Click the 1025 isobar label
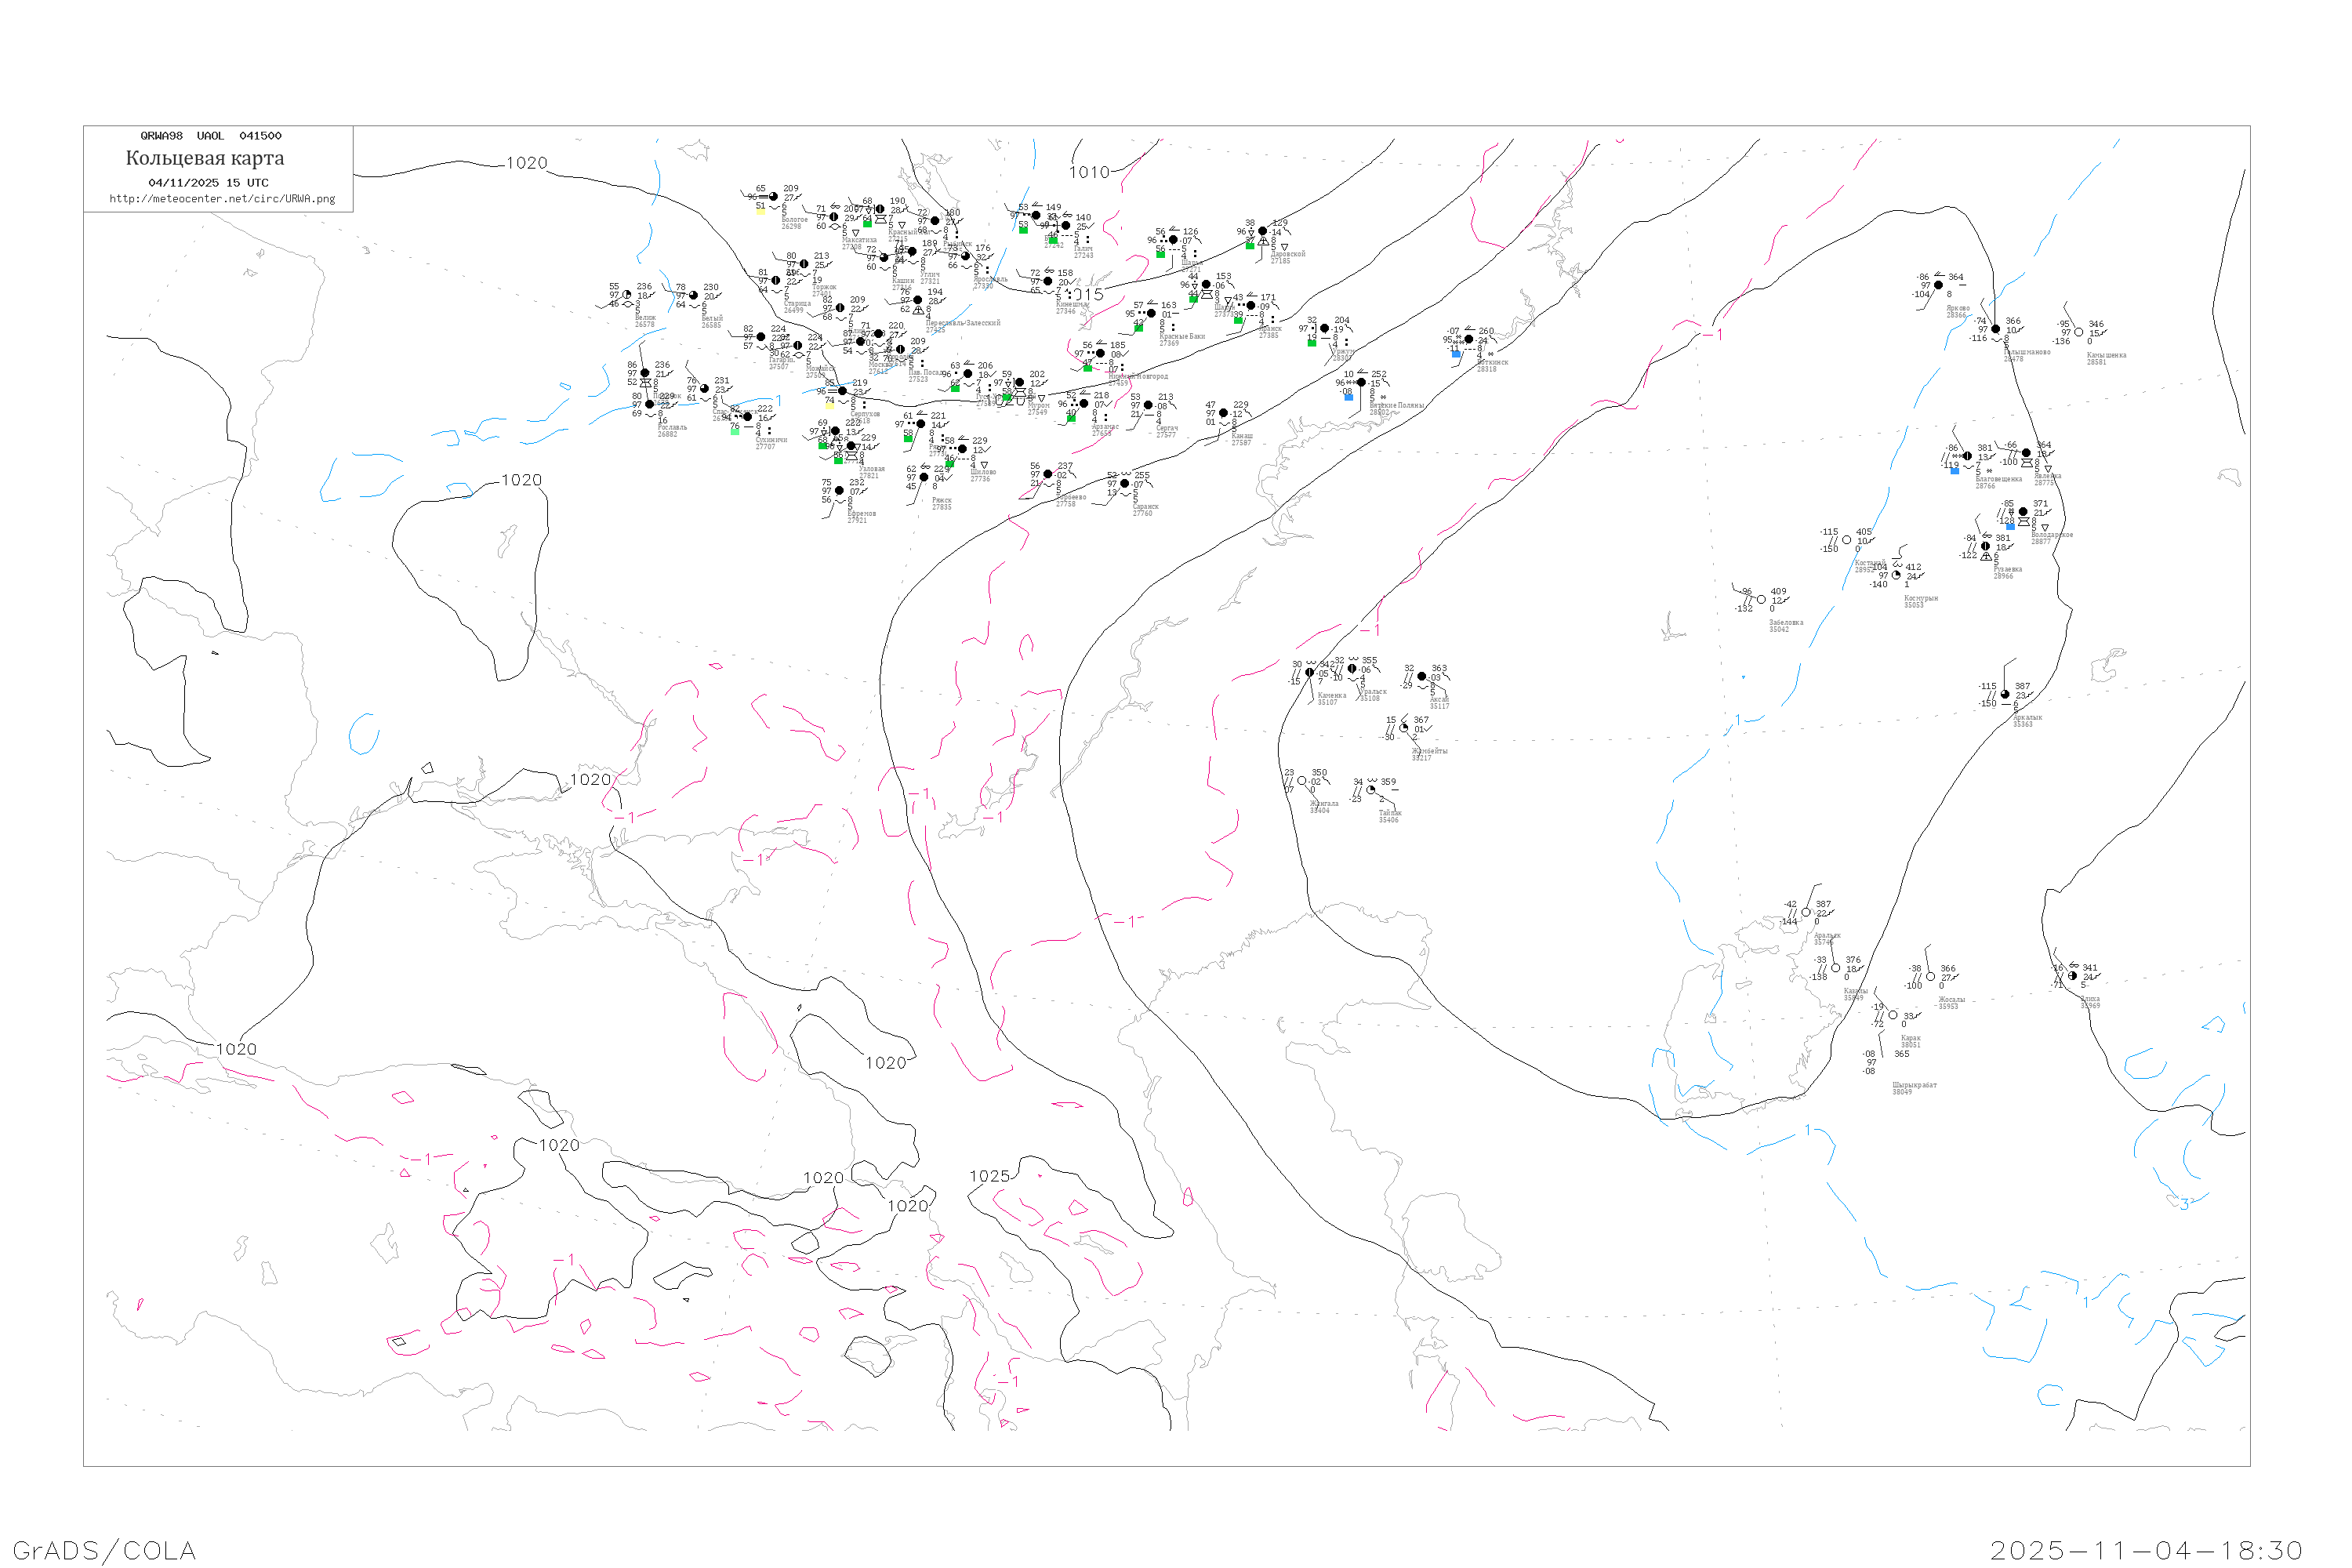 pyautogui.click(x=989, y=1176)
